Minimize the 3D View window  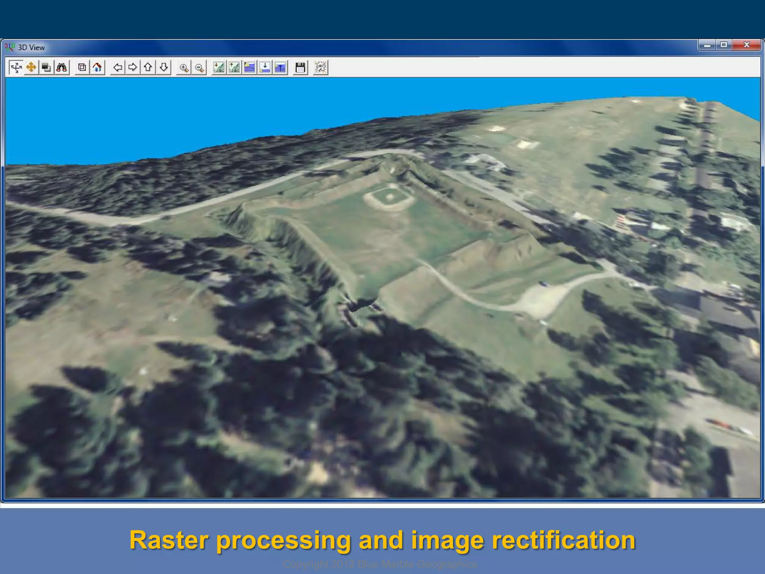tap(707, 45)
